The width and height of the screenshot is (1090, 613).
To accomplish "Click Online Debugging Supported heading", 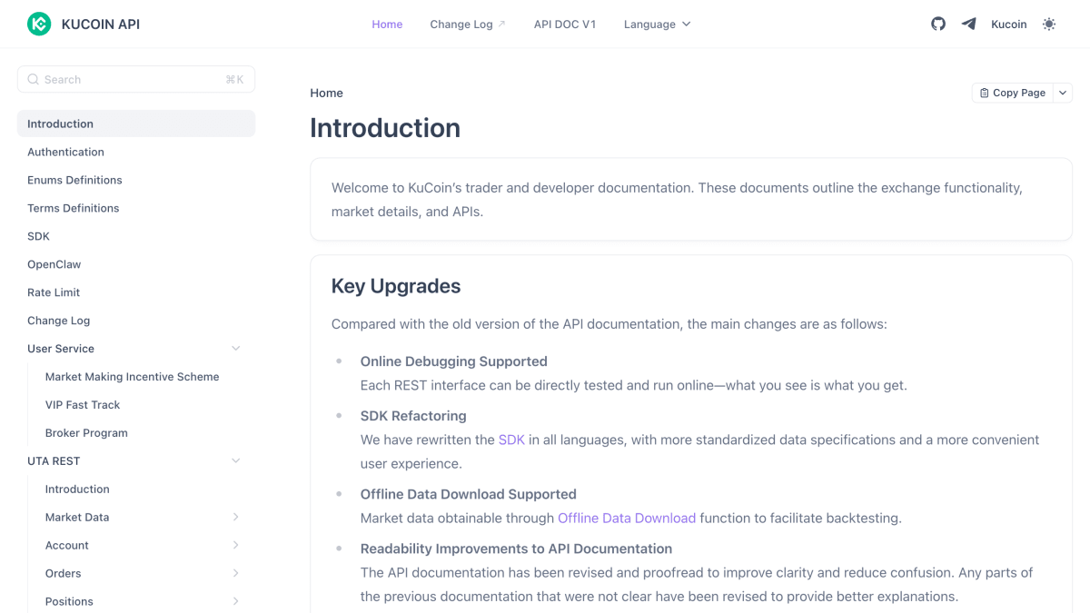I will tap(454, 361).
